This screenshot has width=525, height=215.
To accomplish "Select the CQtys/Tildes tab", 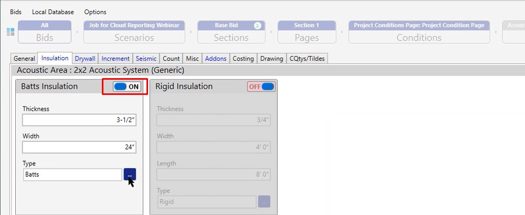I will (308, 59).
